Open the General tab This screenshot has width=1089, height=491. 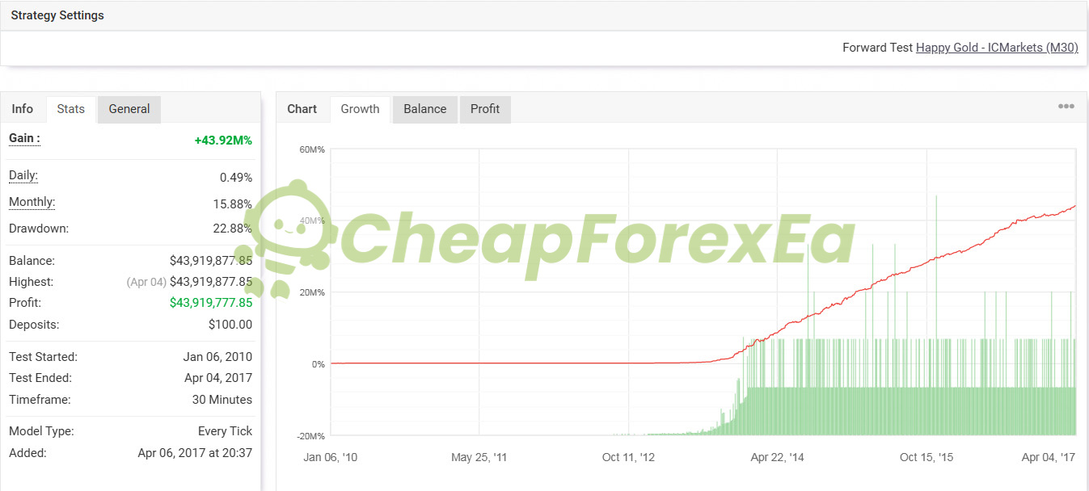pos(129,109)
